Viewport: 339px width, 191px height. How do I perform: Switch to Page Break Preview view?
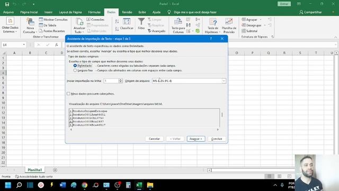[x=289, y=176]
